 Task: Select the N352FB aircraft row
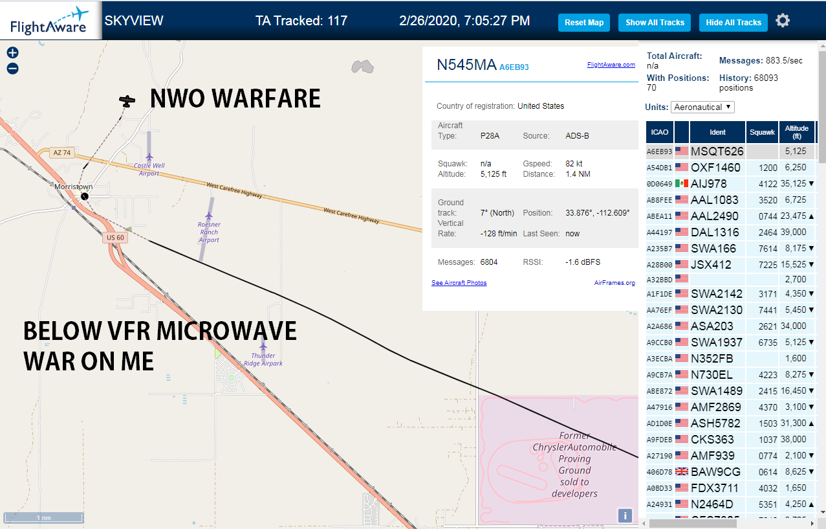(x=731, y=358)
